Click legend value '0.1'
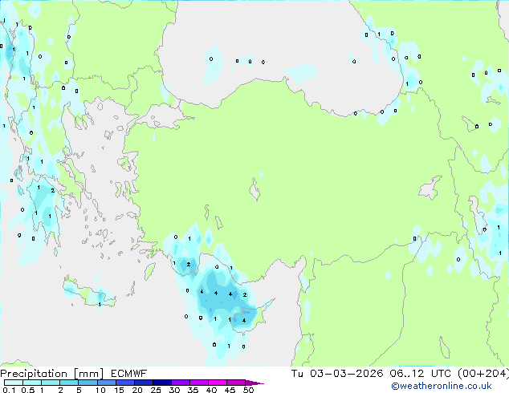Image resolution: width=509 pixels, height=393 pixels. coord(10,390)
